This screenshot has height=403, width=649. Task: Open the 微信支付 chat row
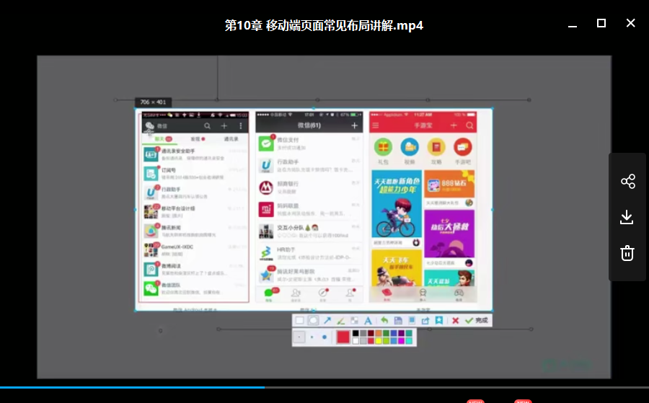pos(309,143)
